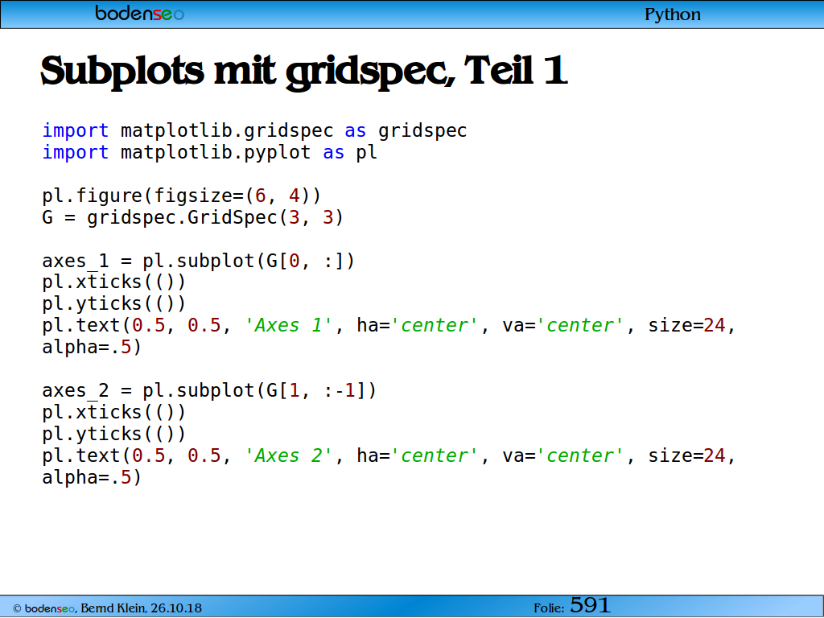This screenshot has width=824, height=618.
Task: Click code line 'import matplotlib.gridspec as gridspec'
Action: click(x=254, y=130)
